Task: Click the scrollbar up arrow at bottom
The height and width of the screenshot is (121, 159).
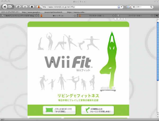Action: 158,115
